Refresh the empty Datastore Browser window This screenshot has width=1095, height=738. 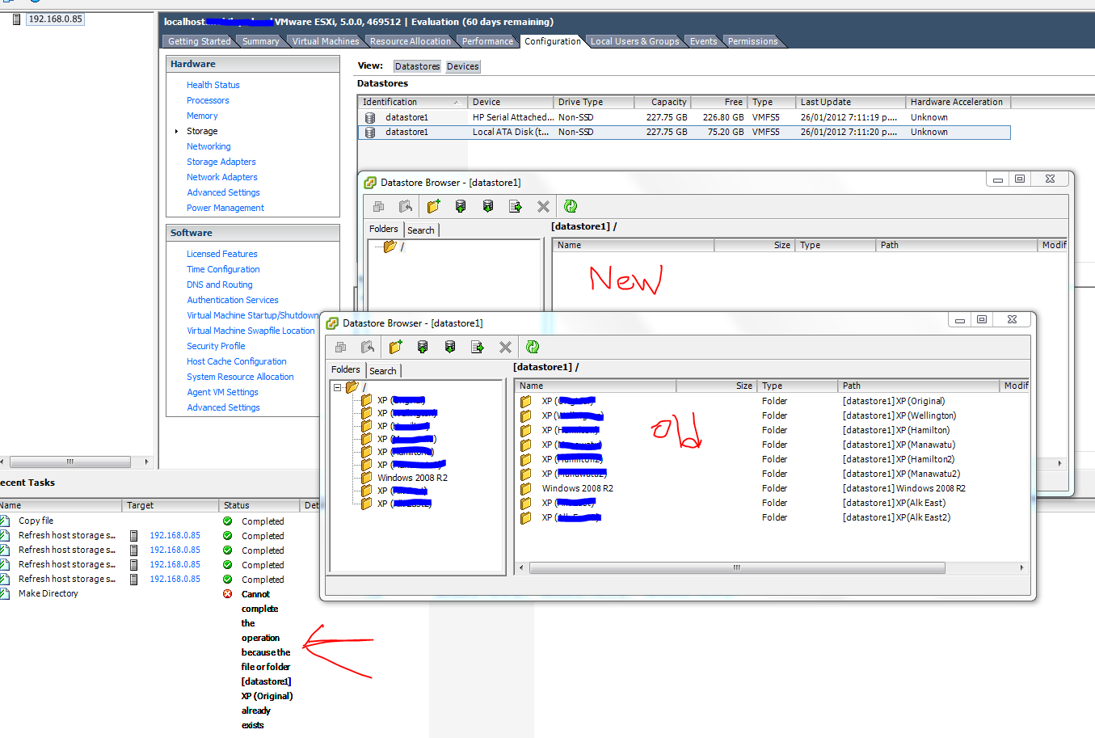point(571,206)
